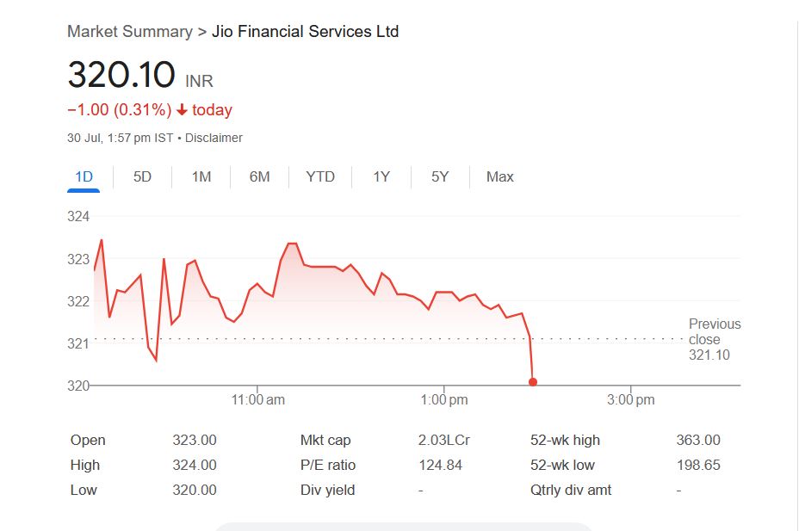Click the red current price dot
The width and height of the screenshot is (799, 531).
(x=533, y=382)
